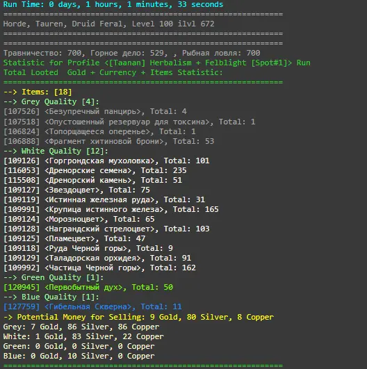Click the Таладорская орхидея row
The height and width of the screenshot is (369, 367).
[97, 258]
